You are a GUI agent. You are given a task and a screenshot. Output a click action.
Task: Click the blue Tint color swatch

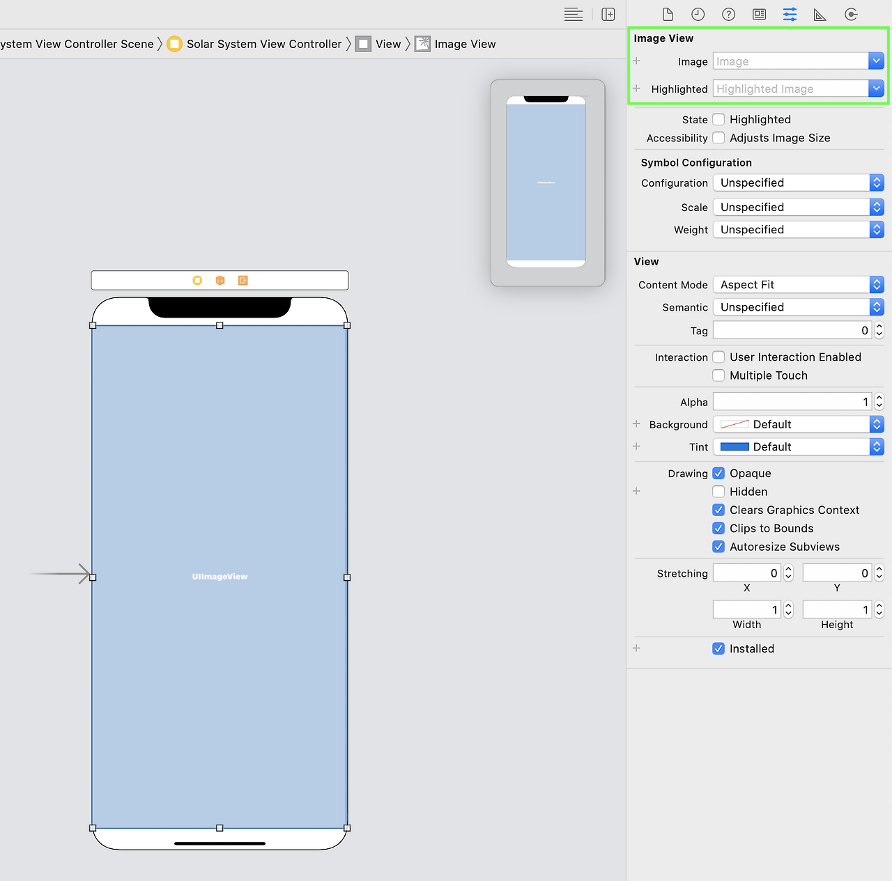coord(735,446)
